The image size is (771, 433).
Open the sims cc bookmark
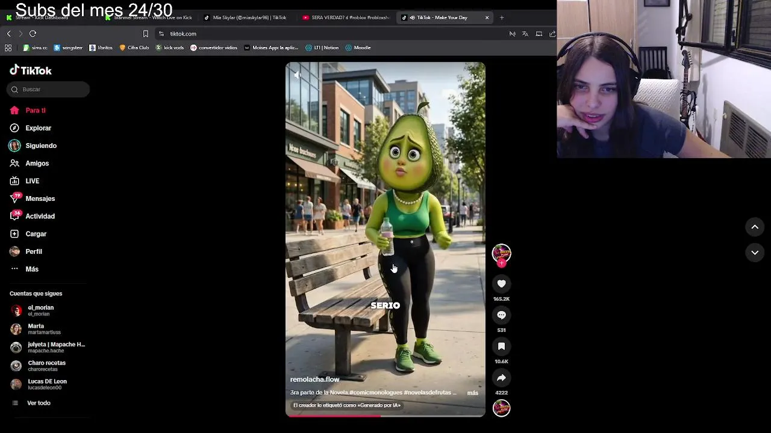pos(35,48)
